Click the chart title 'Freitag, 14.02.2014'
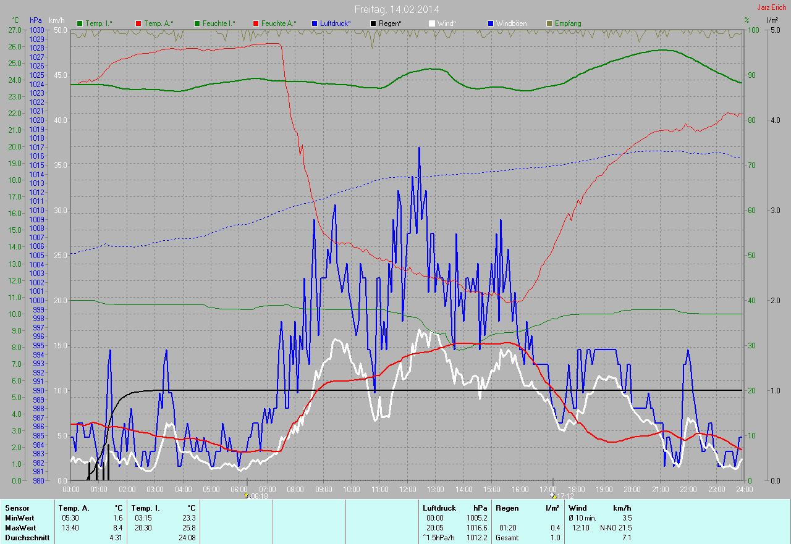This screenshot has width=791, height=544. (397, 9)
